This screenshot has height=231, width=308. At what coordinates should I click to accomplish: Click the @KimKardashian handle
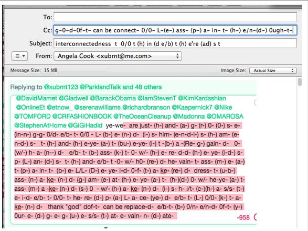pyautogui.click(x=202, y=98)
